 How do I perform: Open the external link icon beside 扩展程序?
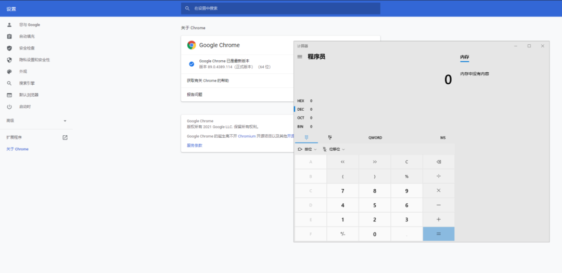[x=65, y=138]
